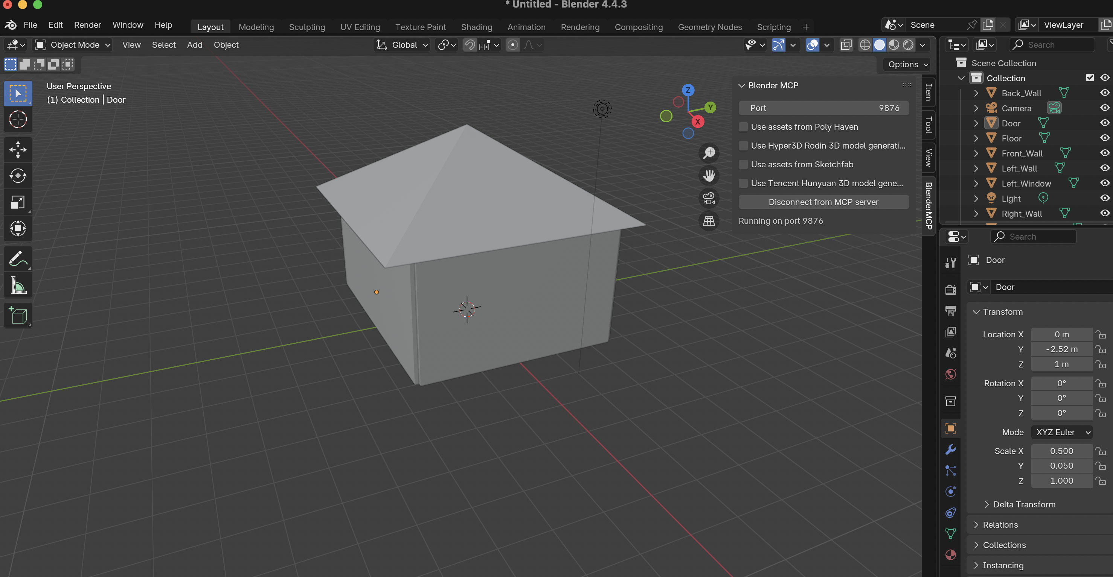
Task: Expand the Floor object in outliner
Action: tap(976, 138)
